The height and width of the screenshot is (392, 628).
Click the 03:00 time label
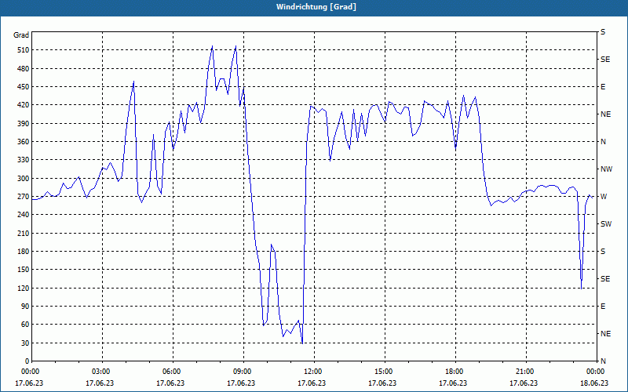(x=102, y=372)
